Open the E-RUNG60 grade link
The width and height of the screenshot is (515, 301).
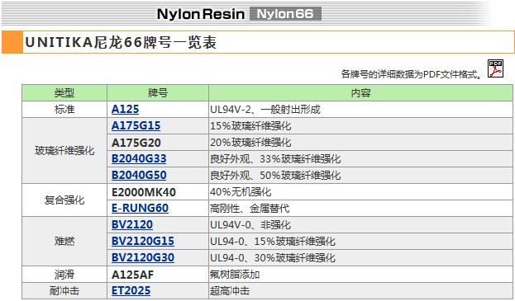(140, 209)
